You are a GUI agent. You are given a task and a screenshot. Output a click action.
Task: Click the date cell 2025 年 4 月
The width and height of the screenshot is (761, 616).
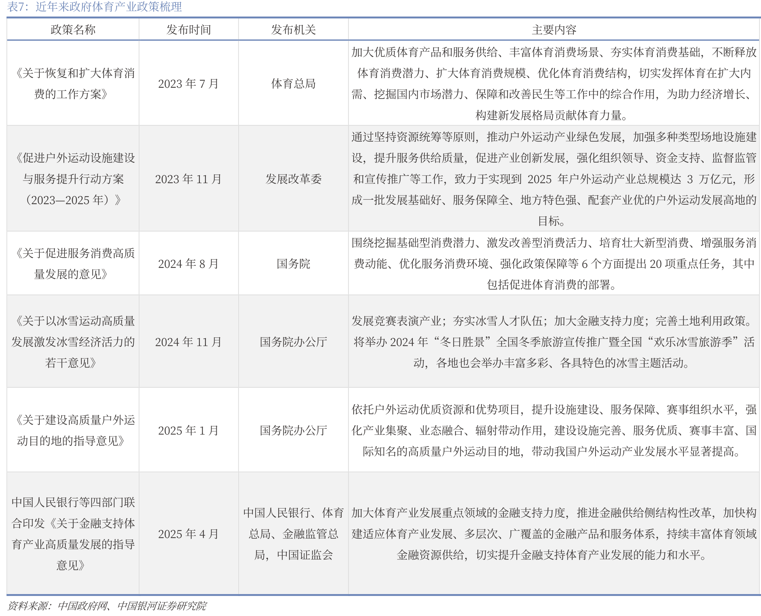[x=188, y=534]
